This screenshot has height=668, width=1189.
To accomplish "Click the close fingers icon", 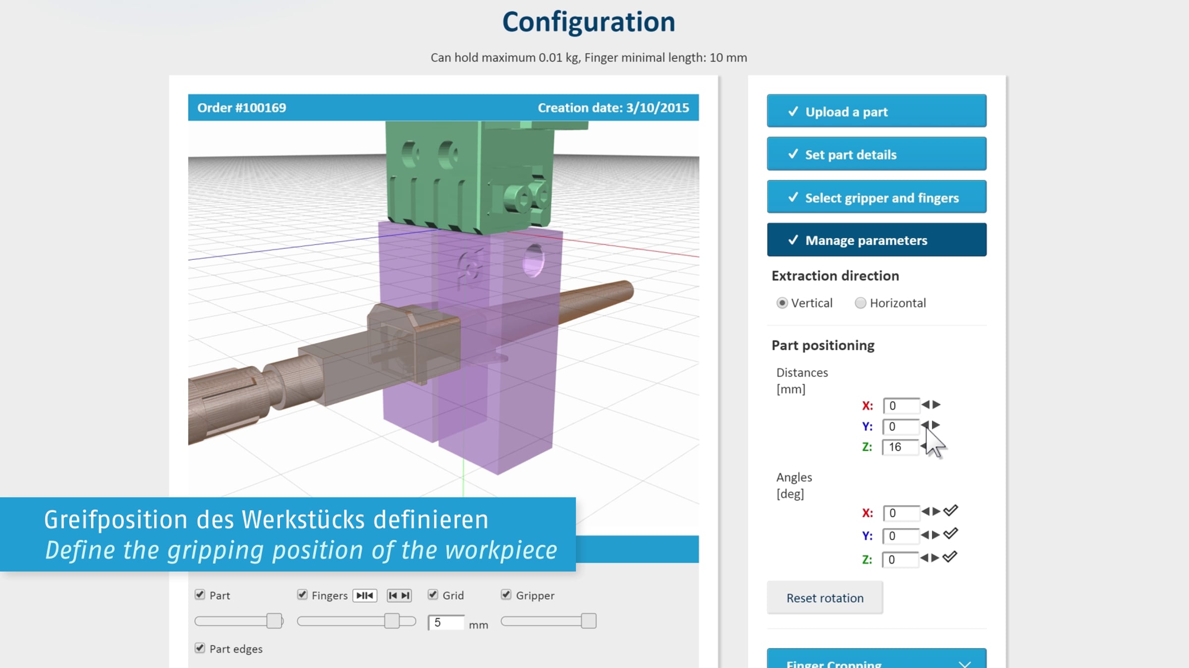I will (x=365, y=595).
